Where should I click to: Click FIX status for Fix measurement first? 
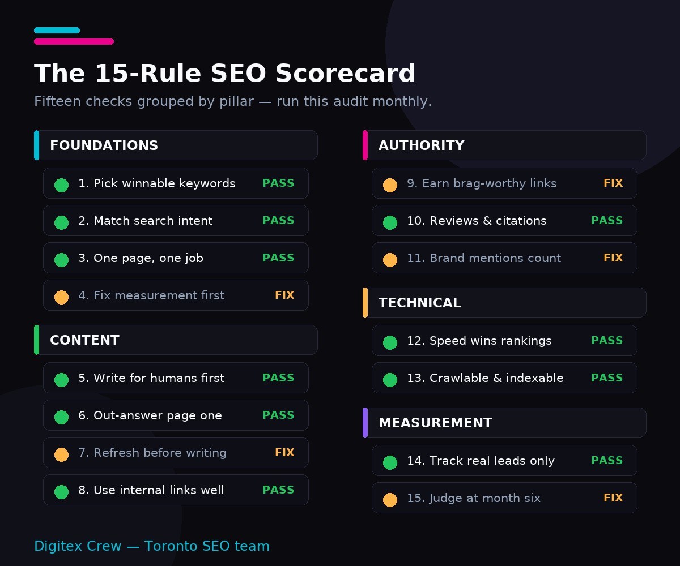click(x=284, y=295)
